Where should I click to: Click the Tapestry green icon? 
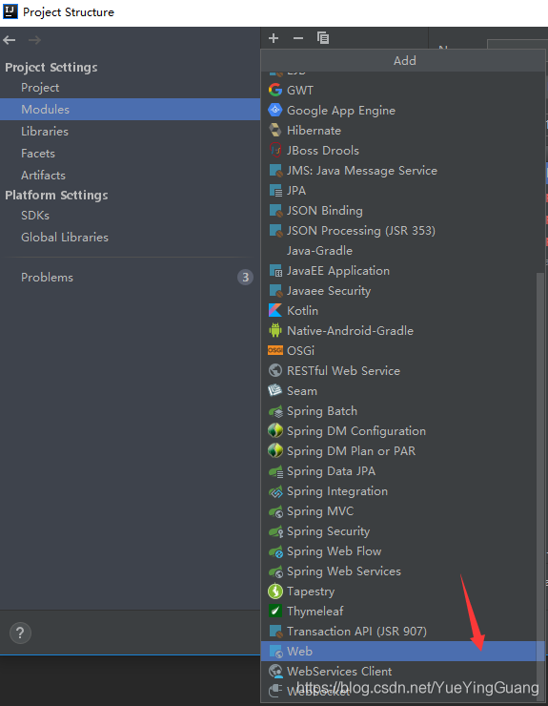[x=274, y=591]
